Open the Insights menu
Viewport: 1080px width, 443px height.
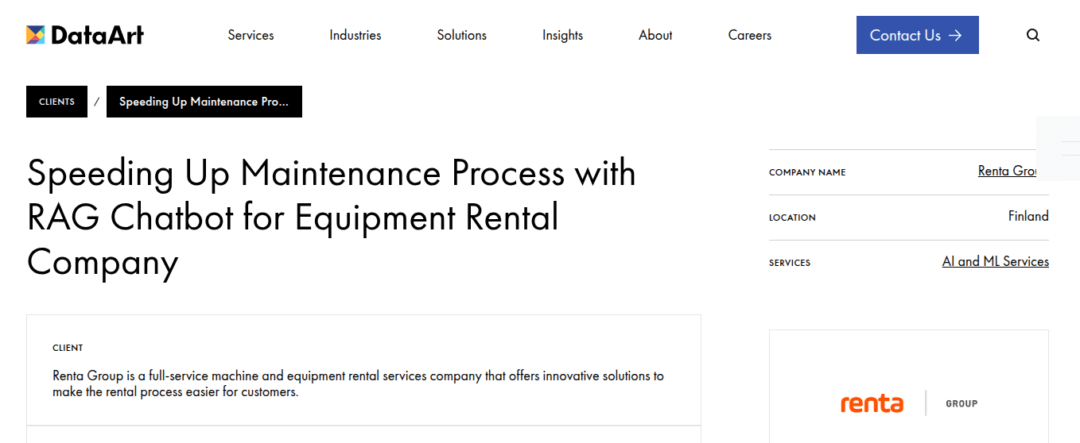pyautogui.click(x=562, y=35)
